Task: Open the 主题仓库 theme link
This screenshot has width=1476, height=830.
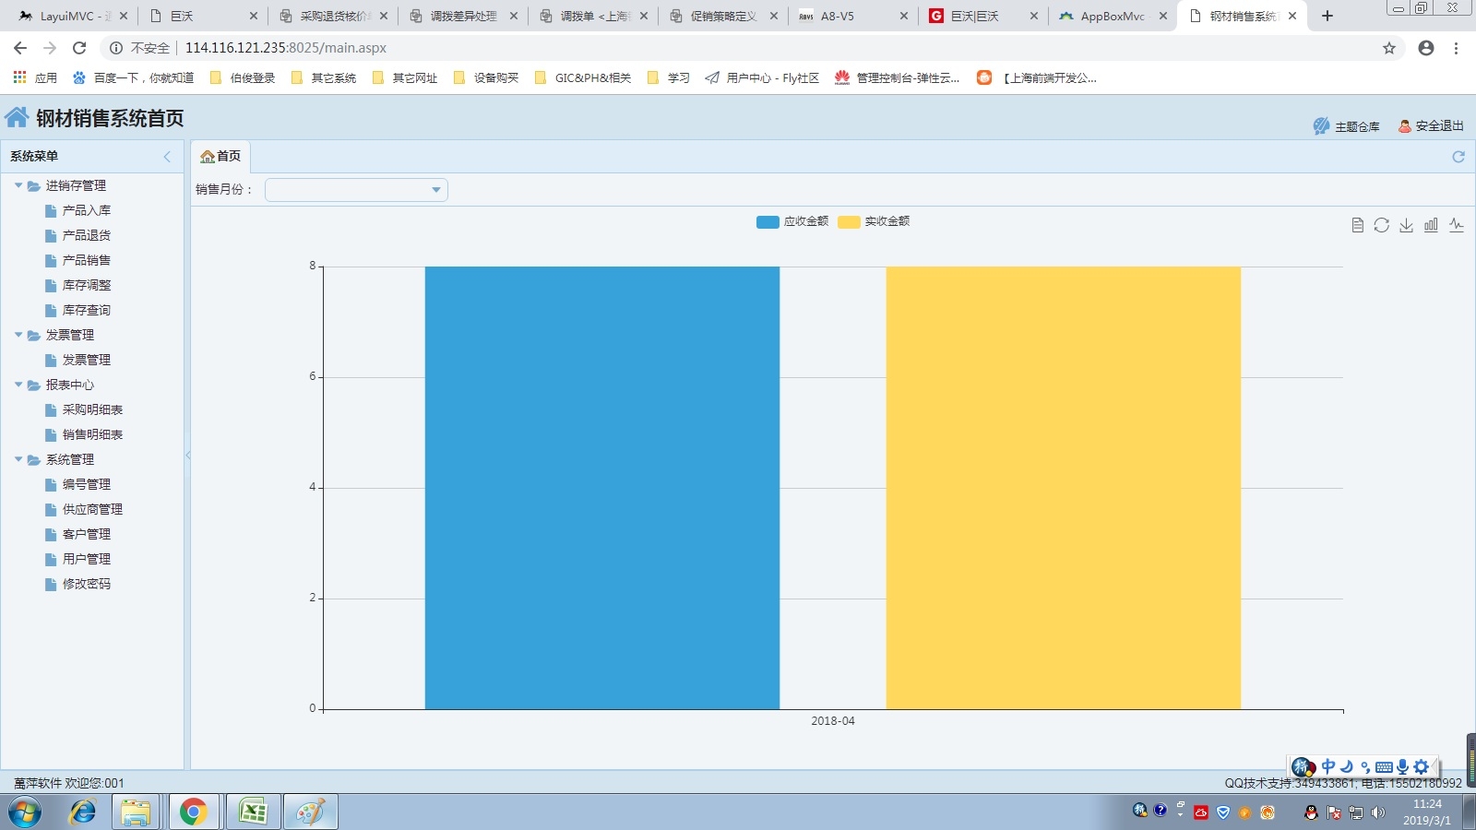Action: click(x=1348, y=126)
